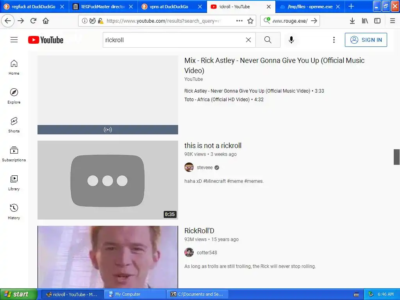Viewport: 400px width, 300px height.
Task: Open the Mix playlist thumbnail
Action: 108,95
